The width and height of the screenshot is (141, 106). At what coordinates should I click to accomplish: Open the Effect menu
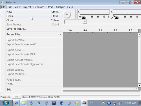[50, 7]
